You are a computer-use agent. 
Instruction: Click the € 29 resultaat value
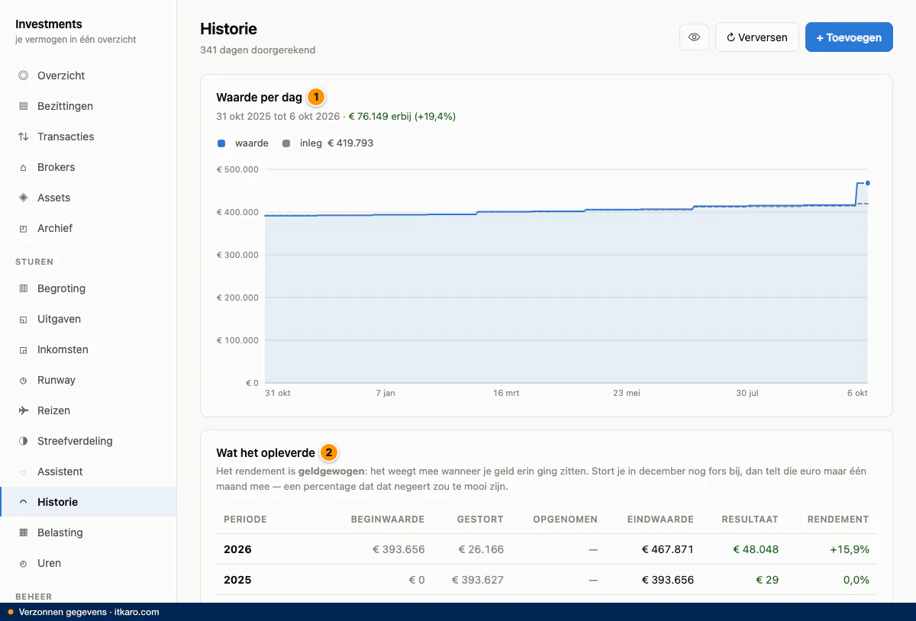coord(766,580)
